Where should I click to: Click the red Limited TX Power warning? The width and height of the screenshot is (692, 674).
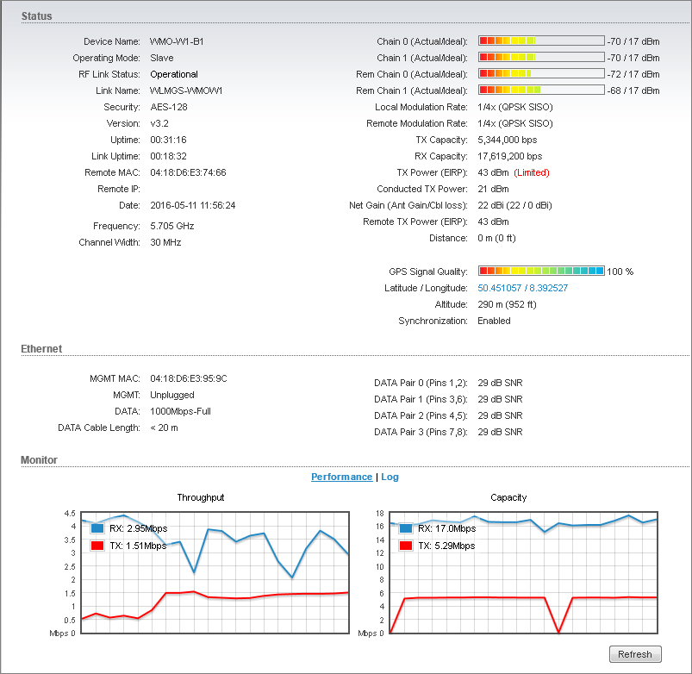click(x=532, y=172)
